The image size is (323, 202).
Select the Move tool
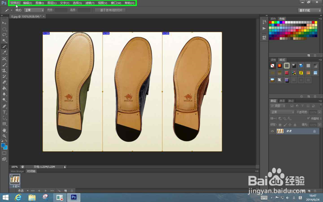4,23
